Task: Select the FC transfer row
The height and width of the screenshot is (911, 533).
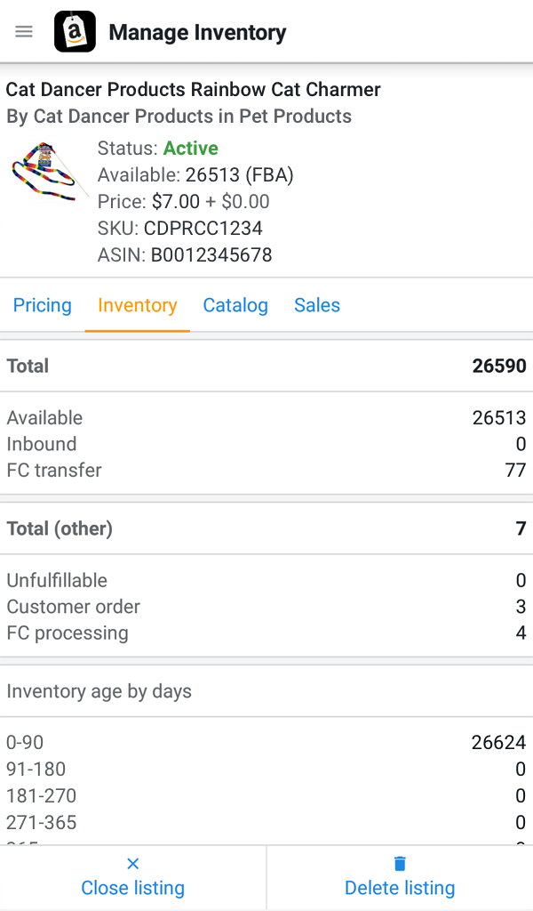Action: (x=266, y=470)
